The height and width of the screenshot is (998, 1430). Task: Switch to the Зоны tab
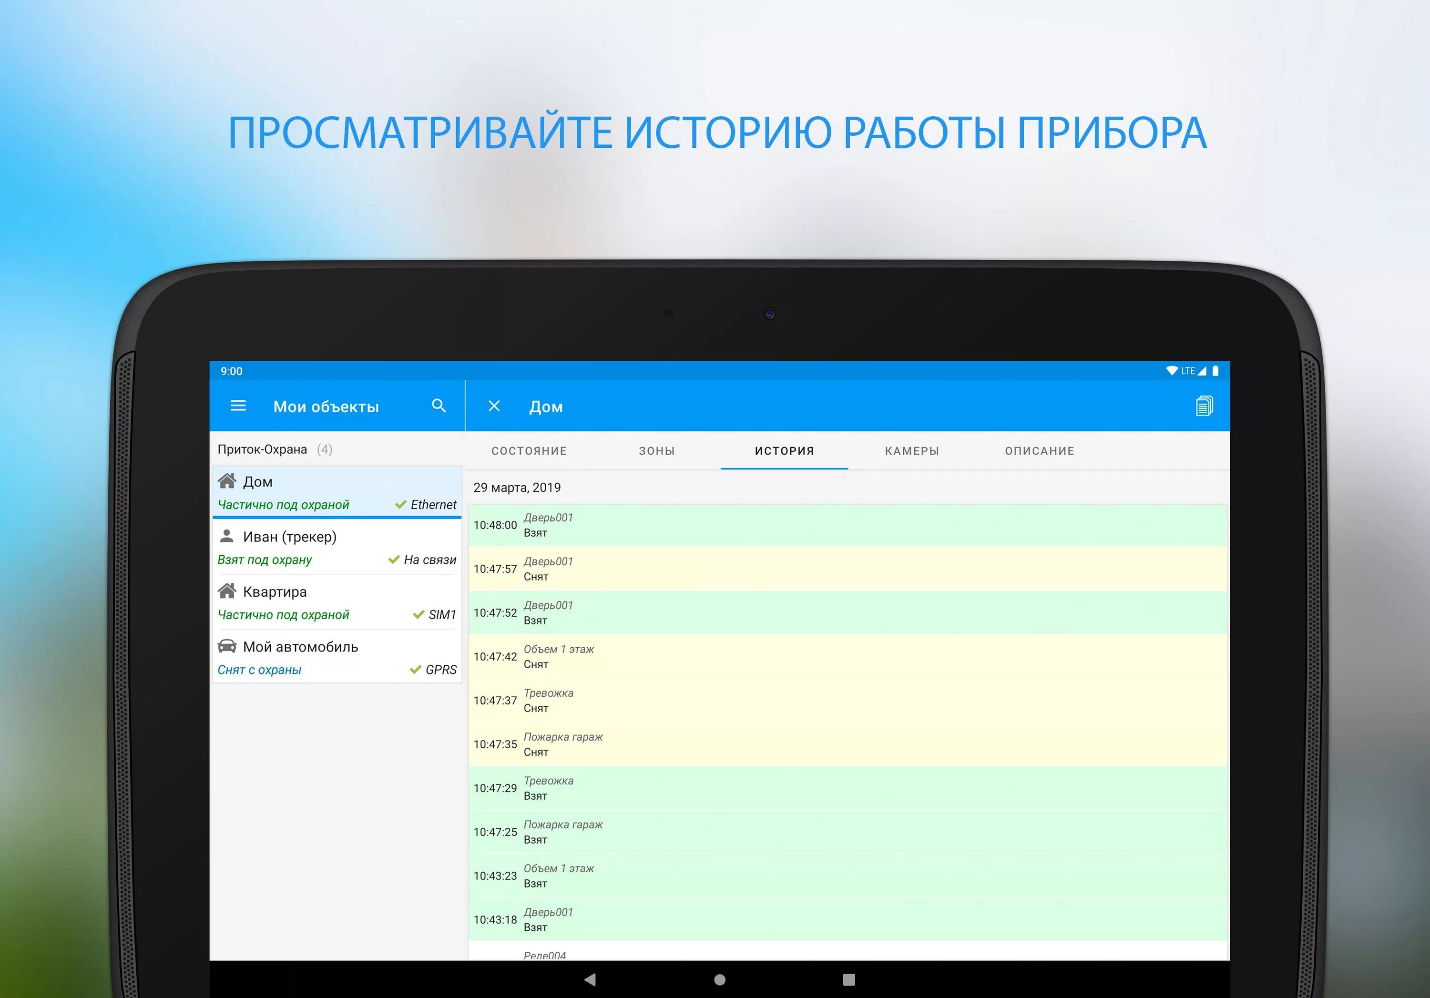656,451
